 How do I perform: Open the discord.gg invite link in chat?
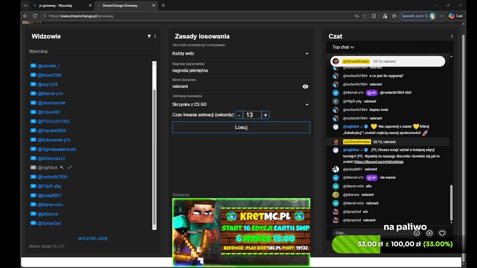click(379, 162)
